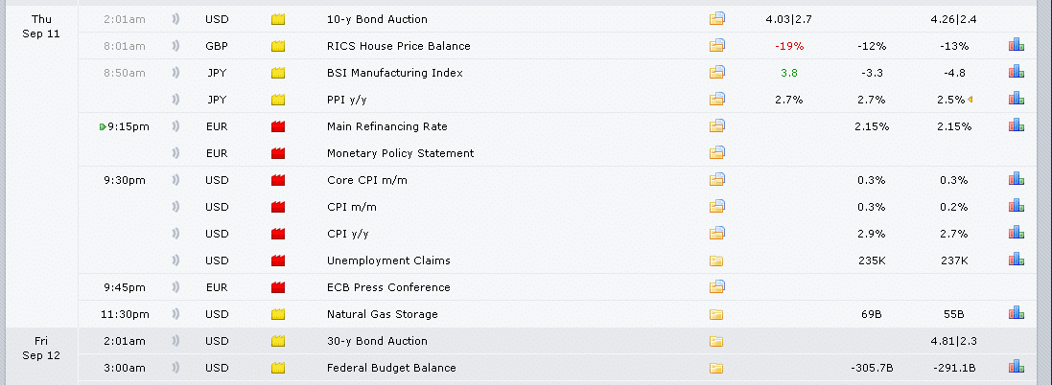
Task: Expand details folder for PPI y/y
Action: (x=717, y=99)
